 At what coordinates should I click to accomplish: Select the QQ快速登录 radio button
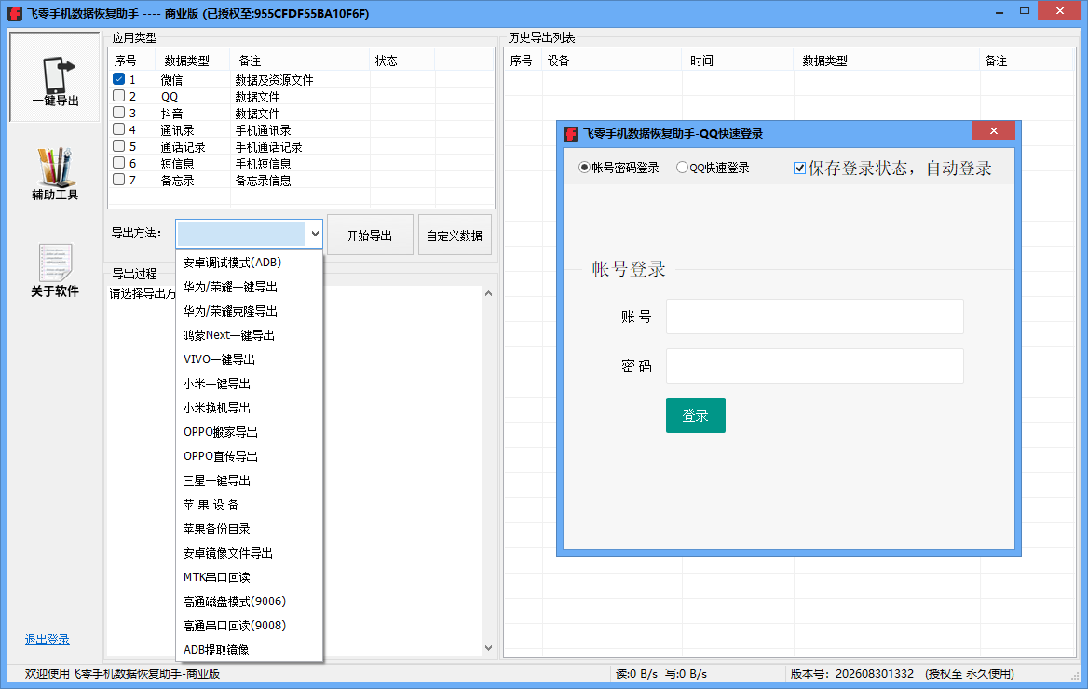point(682,168)
